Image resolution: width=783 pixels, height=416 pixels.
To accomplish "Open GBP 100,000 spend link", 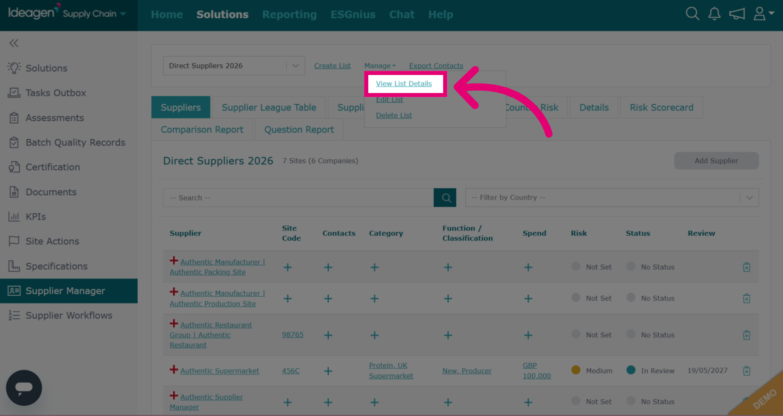I will tap(537, 370).
